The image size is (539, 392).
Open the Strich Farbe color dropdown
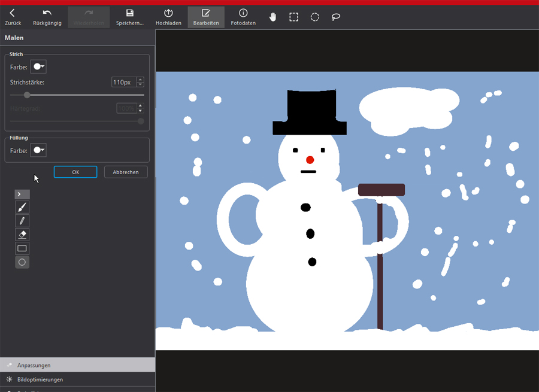tap(39, 66)
